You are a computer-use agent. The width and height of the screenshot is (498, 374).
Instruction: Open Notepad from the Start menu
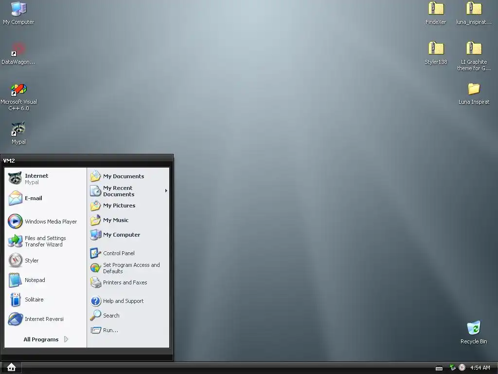[x=45, y=280]
